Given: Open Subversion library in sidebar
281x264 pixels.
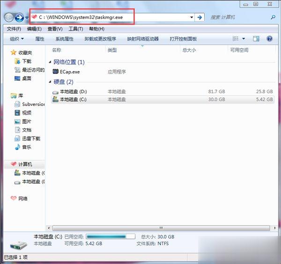Looking at the screenshot, I should coord(33,104).
